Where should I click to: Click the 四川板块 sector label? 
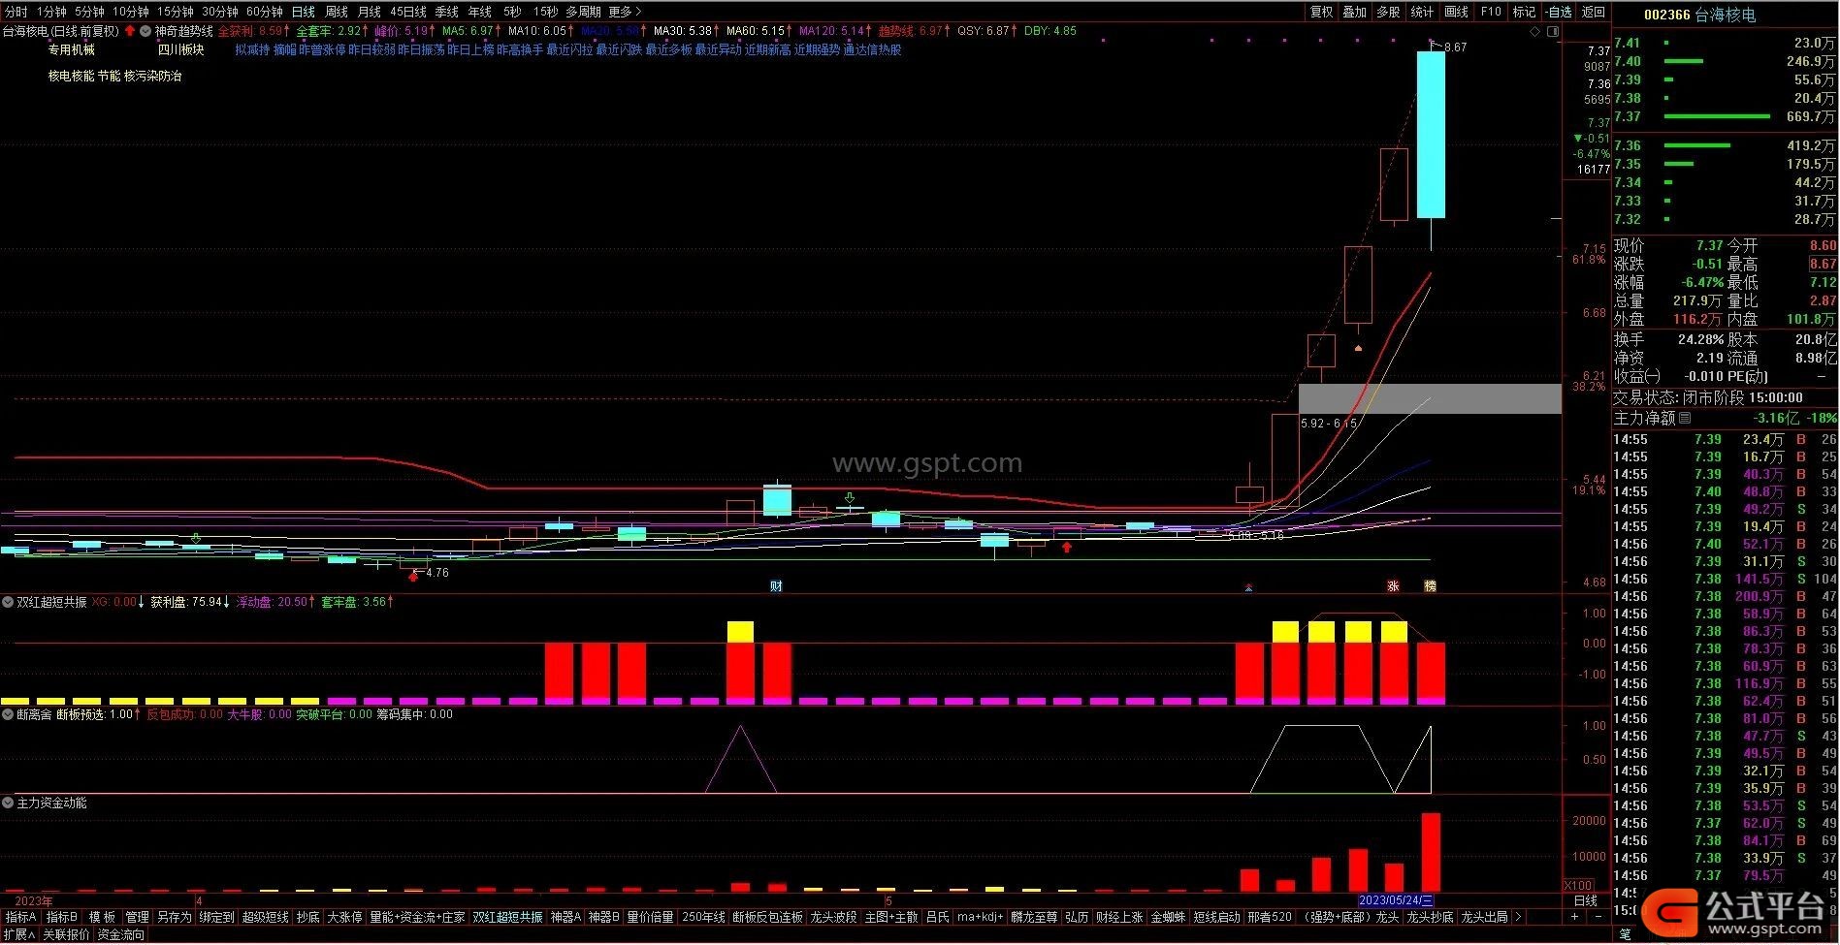coord(180,49)
